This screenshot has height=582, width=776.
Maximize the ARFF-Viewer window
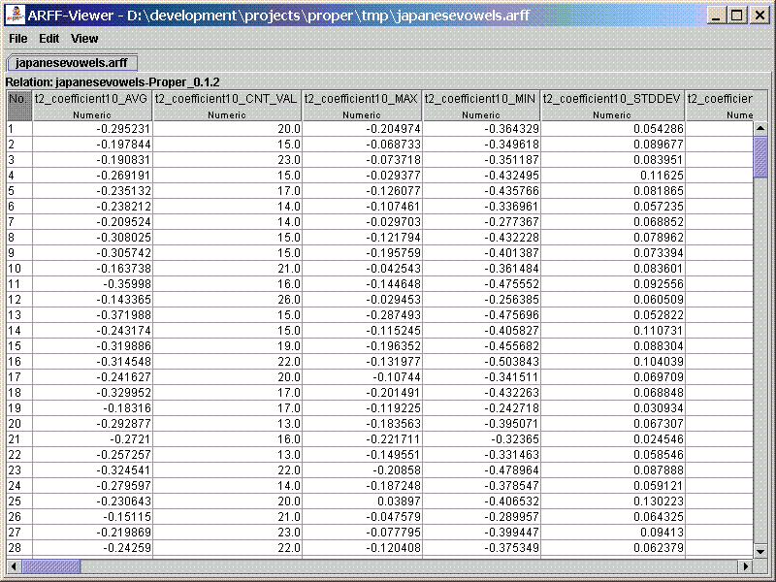click(x=736, y=16)
